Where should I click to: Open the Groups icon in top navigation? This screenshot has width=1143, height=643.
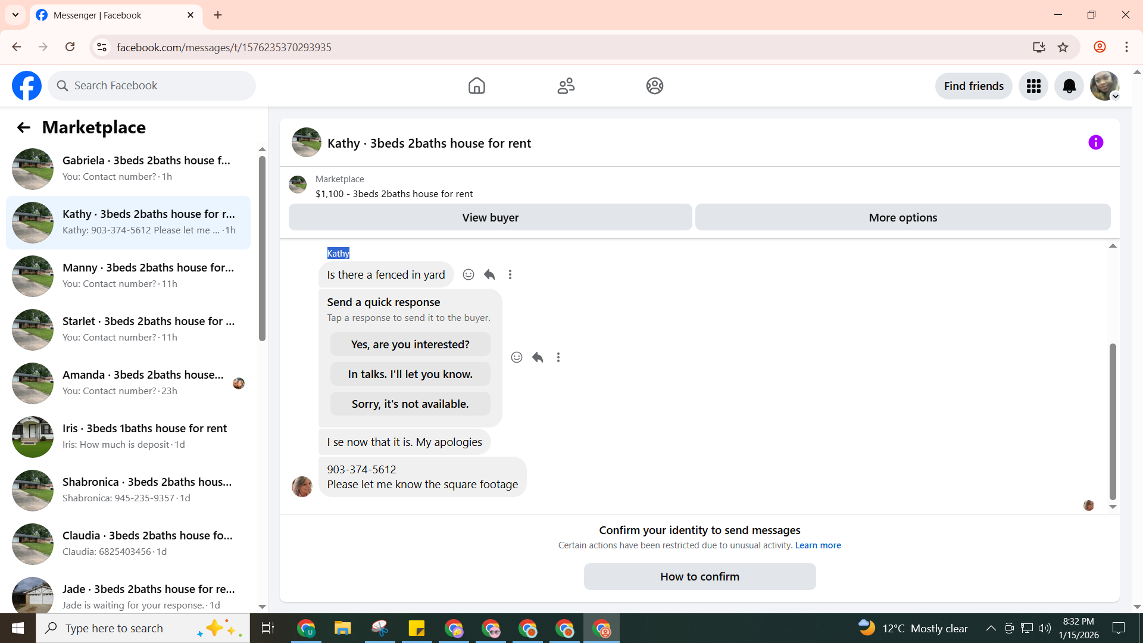tap(654, 86)
